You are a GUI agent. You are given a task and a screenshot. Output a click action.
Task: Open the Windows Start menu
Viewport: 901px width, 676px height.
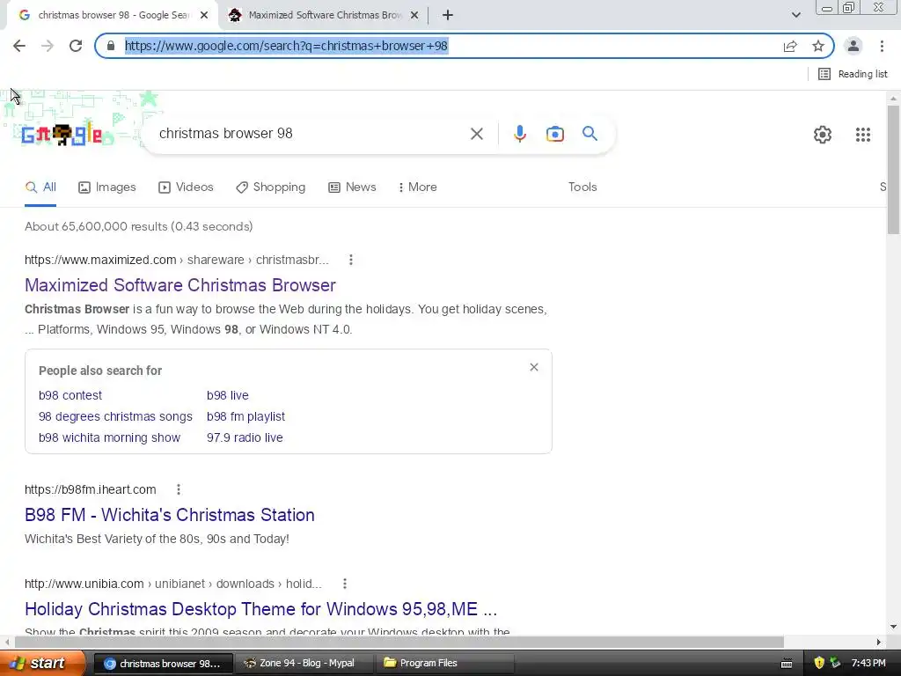pyautogui.click(x=42, y=664)
